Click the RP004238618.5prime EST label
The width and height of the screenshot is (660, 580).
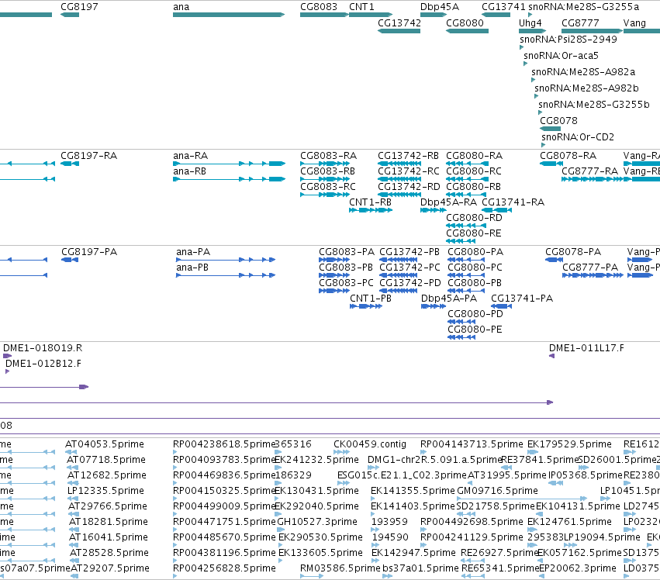(x=224, y=444)
